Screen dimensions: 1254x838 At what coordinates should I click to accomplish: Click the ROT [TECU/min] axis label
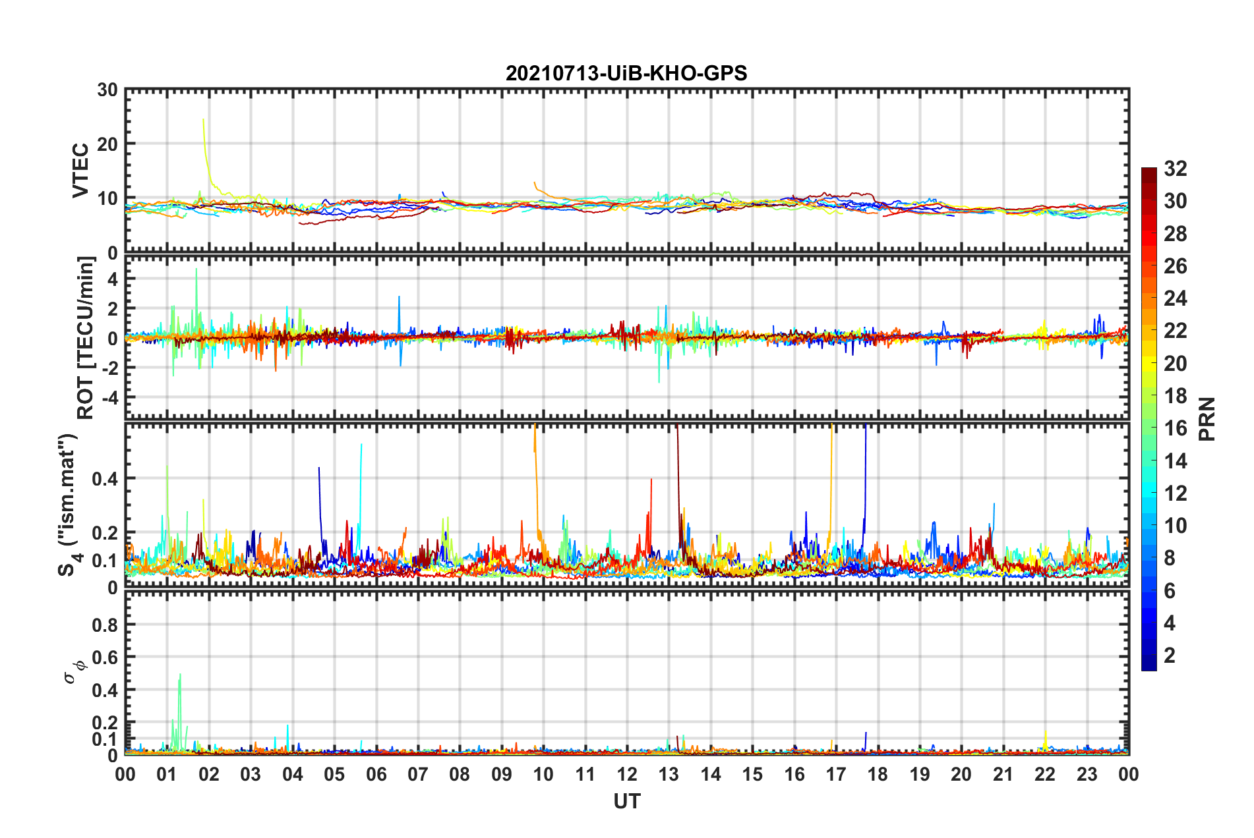[x=86, y=337]
